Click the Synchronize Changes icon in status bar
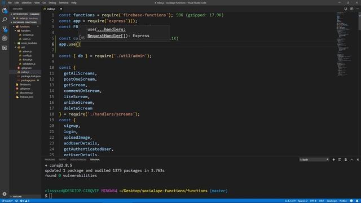Viewport: 361px width, 203px height. pyautogui.click(x=16, y=201)
